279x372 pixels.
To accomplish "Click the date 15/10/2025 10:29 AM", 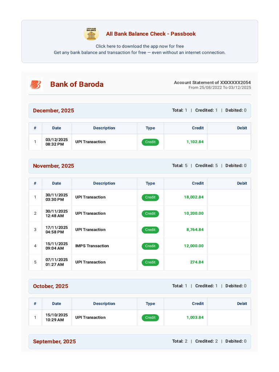I will tap(57, 318).
